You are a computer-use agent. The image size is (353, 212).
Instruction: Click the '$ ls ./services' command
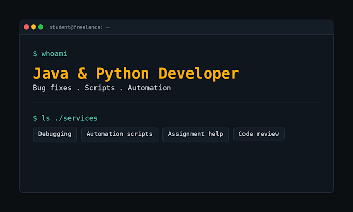click(x=65, y=118)
